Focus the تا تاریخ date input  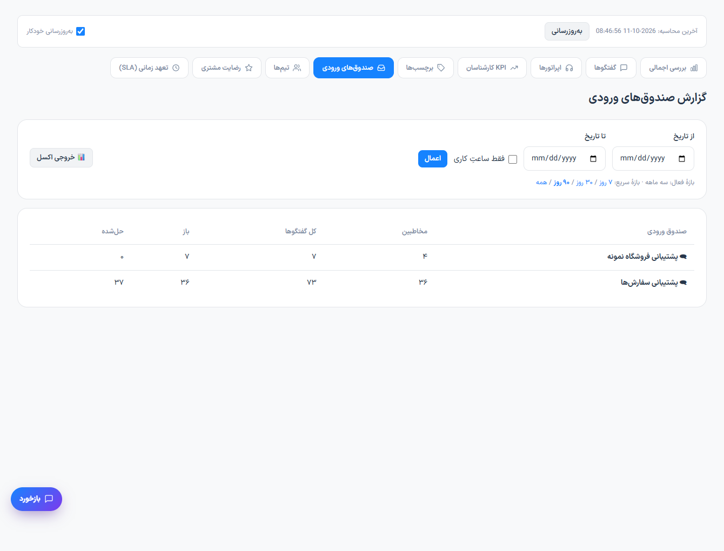tap(565, 159)
